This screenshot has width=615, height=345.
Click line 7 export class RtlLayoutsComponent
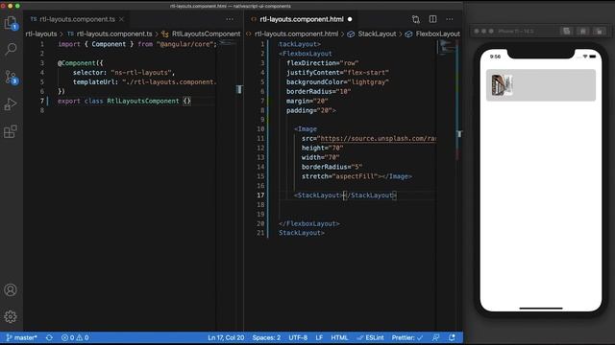click(124, 101)
